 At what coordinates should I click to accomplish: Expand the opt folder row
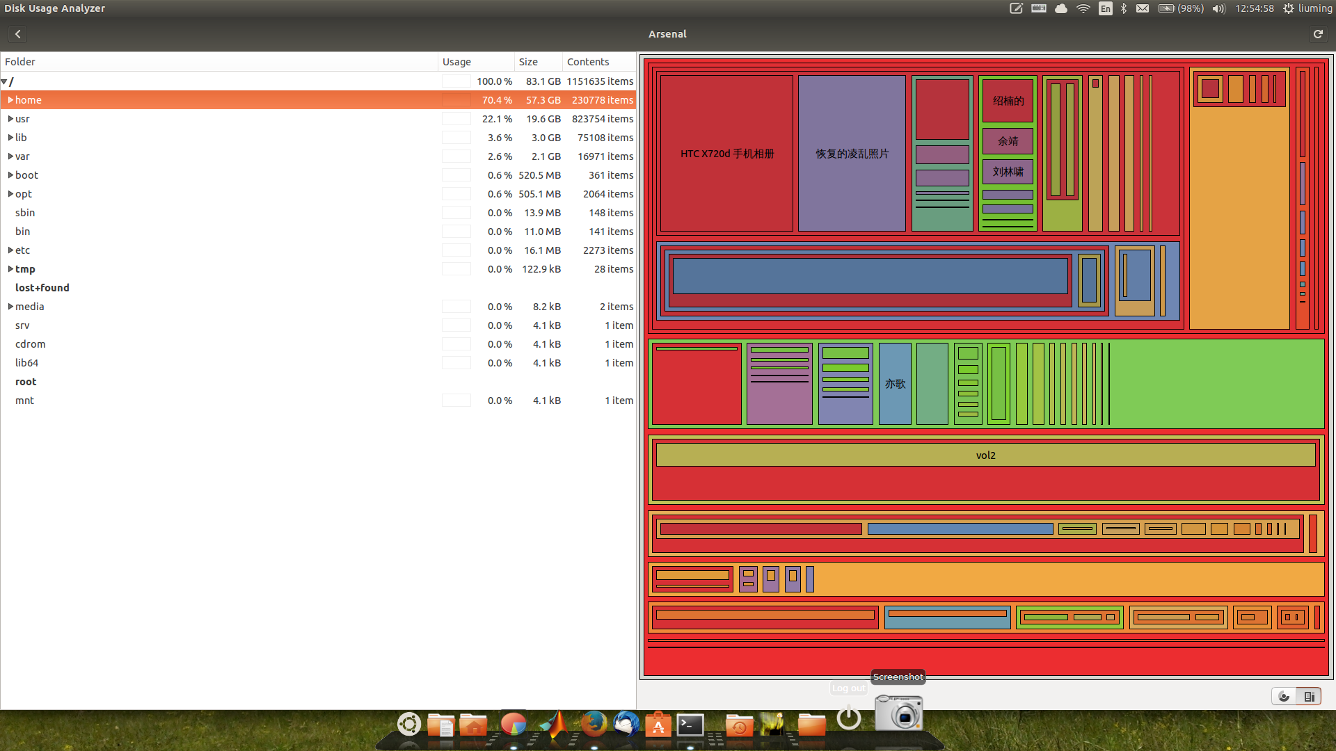(10, 194)
